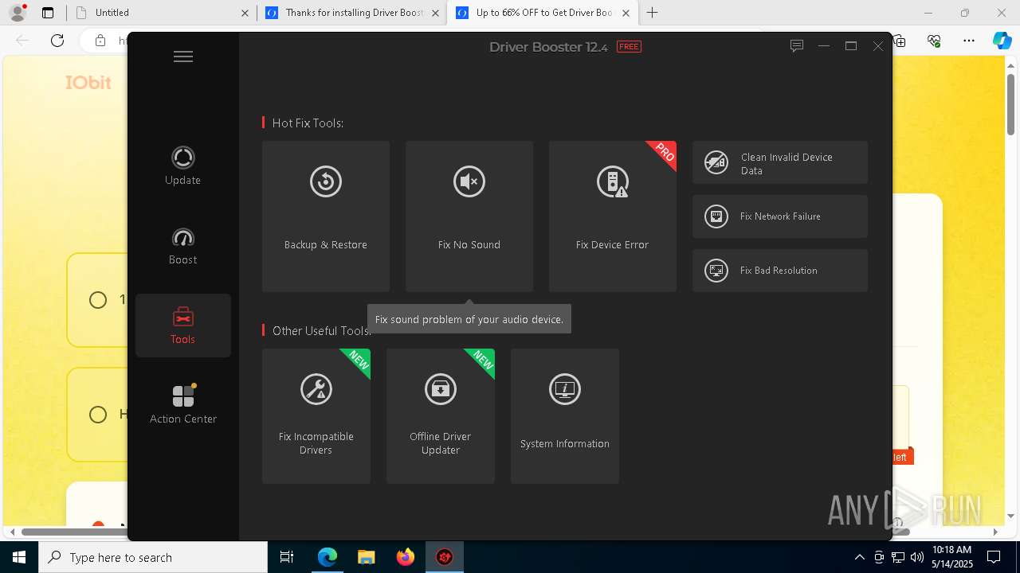This screenshot has height=573, width=1020.
Task: Open Microsoft Edge from the taskbar
Action: click(328, 557)
